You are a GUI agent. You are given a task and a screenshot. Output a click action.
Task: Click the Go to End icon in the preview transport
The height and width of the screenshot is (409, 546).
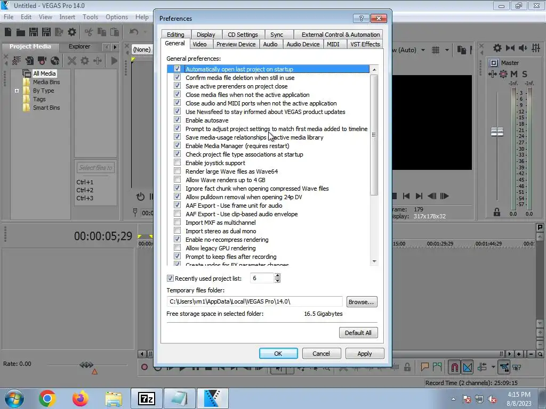[419, 196]
